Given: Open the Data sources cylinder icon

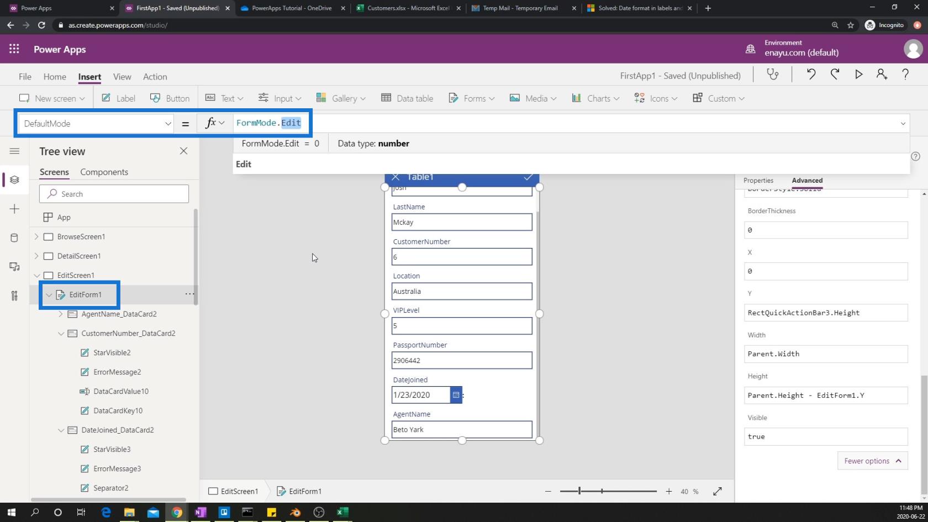Looking at the screenshot, I should [15, 238].
